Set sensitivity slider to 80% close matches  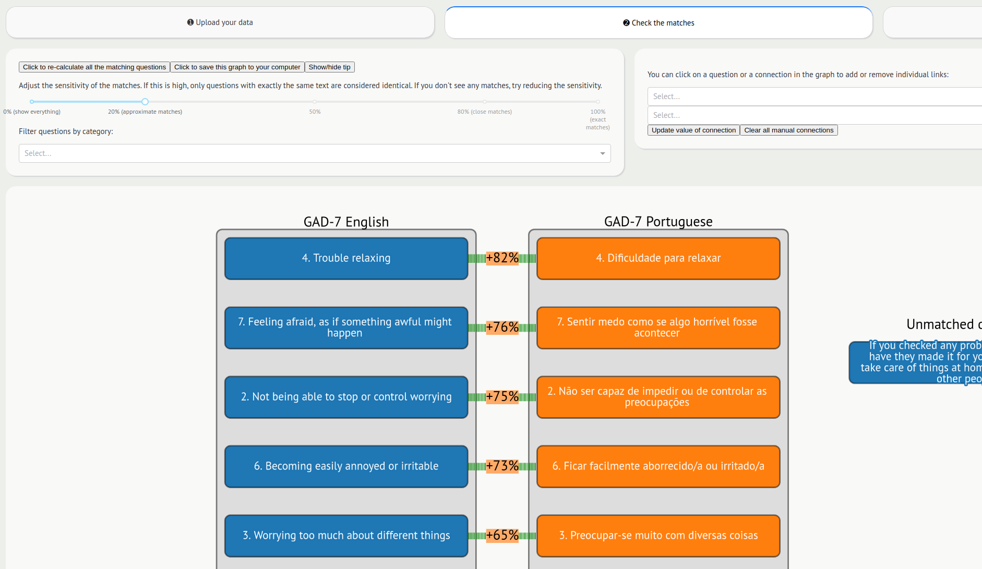[x=485, y=102]
